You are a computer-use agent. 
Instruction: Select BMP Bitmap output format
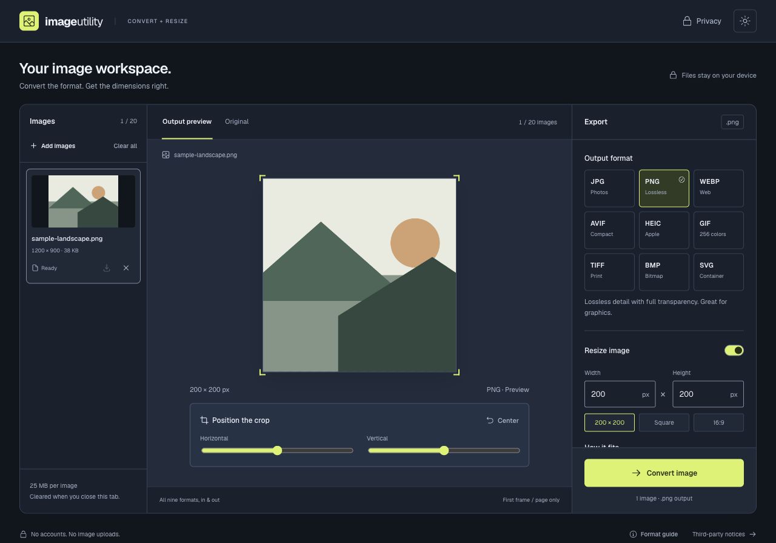pyautogui.click(x=664, y=272)
